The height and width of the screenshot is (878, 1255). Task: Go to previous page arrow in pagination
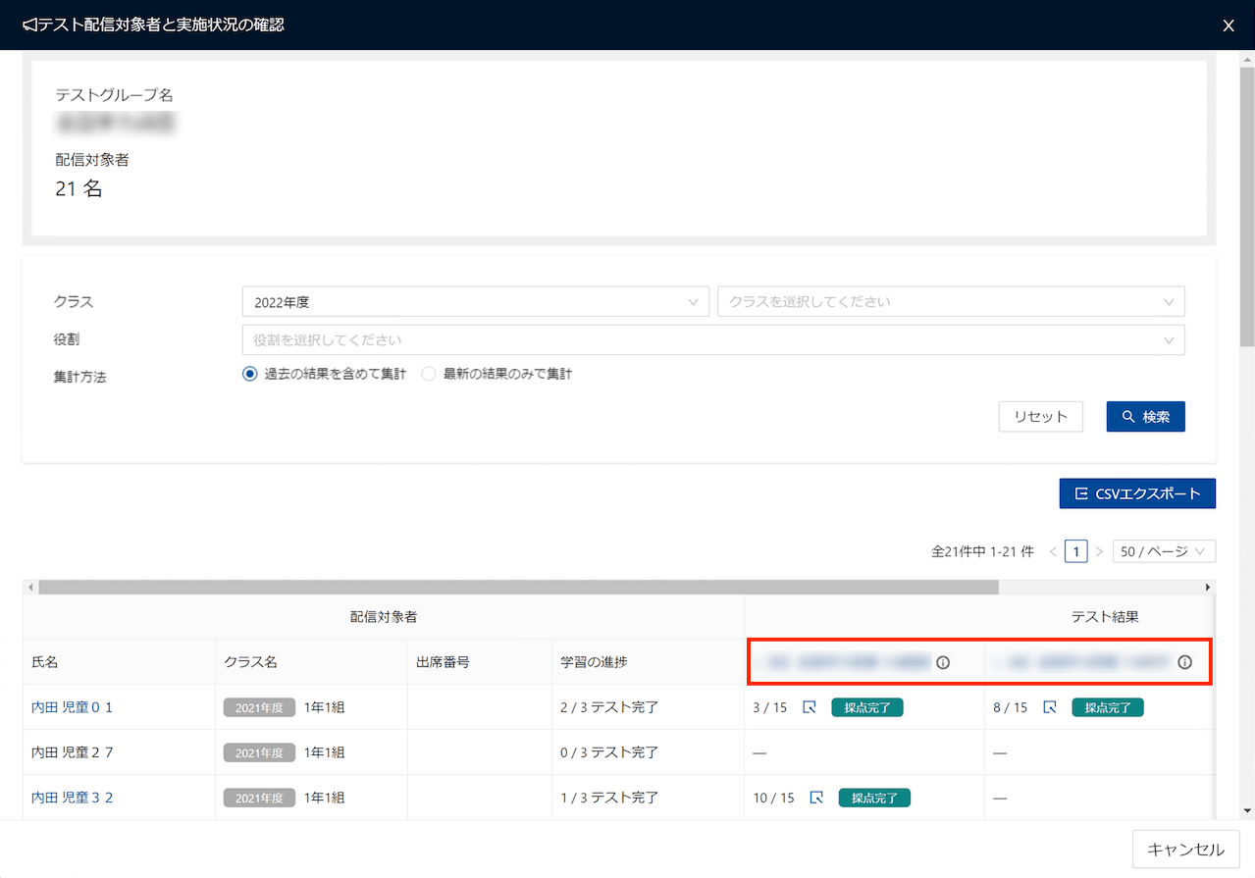pyautogui.click(x=1053, y=551)
